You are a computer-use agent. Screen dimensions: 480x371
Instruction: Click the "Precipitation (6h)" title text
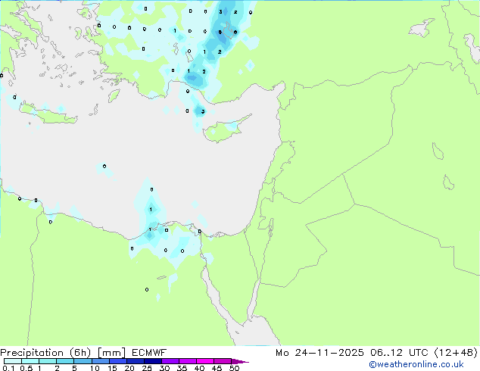(45, 353)
